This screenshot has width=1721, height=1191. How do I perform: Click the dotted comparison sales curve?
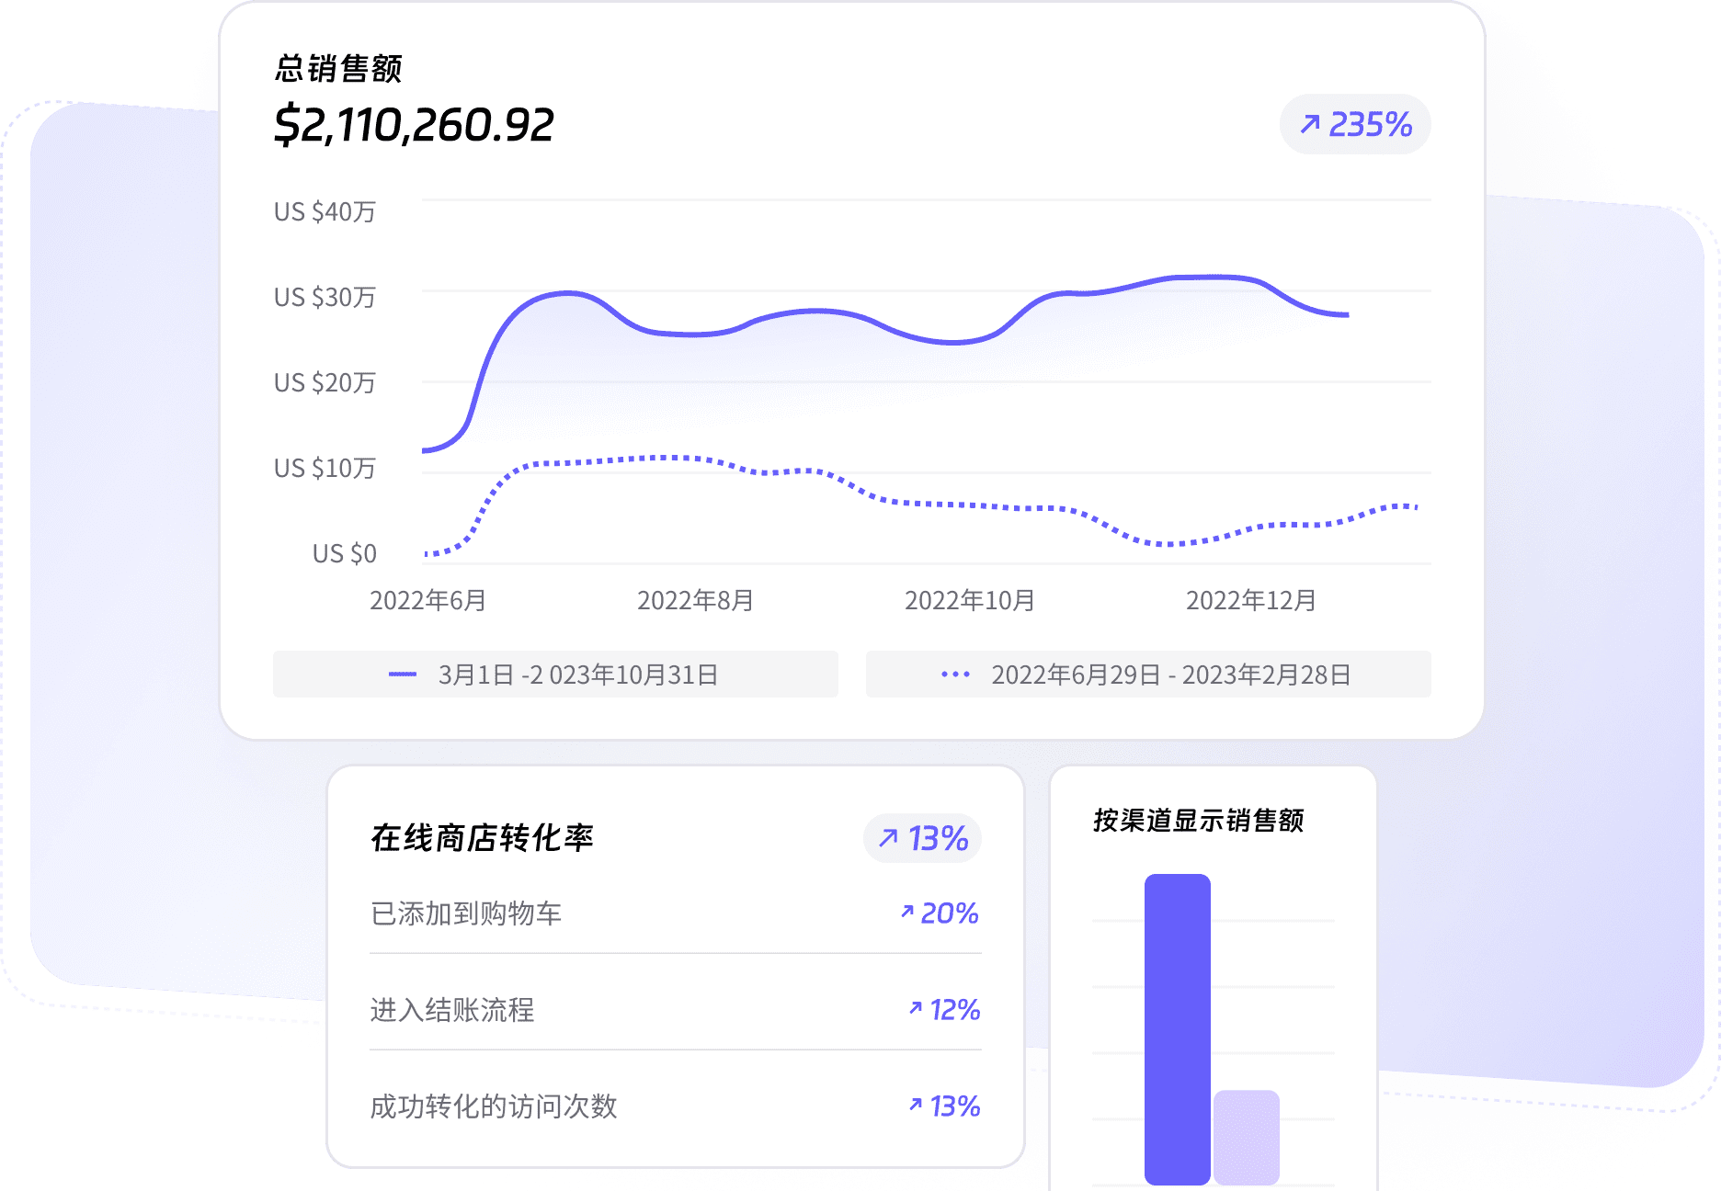(919, 503)
